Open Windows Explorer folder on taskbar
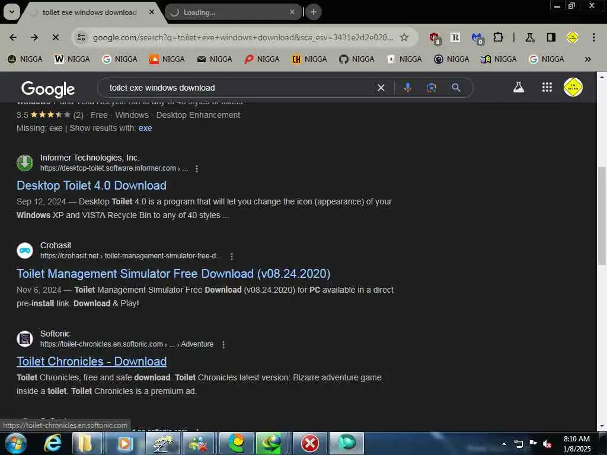 pos(85,443)
